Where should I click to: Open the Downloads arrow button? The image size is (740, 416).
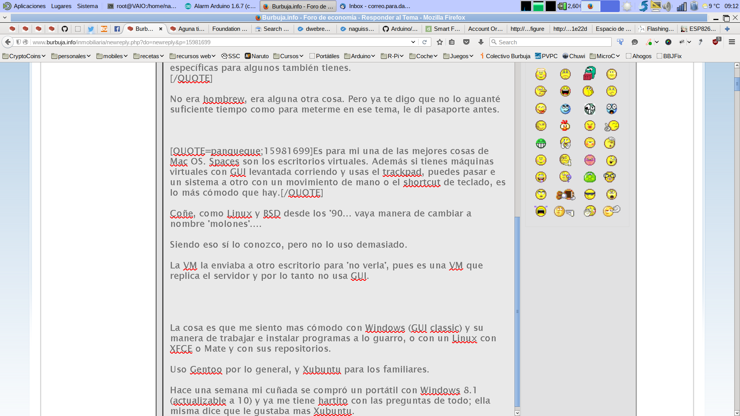[x=481, y=42]
